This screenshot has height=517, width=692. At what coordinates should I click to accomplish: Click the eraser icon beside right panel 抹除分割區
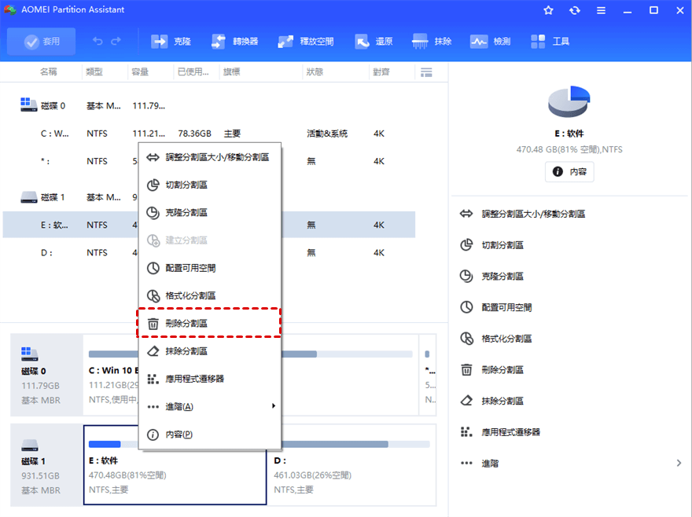466,401
